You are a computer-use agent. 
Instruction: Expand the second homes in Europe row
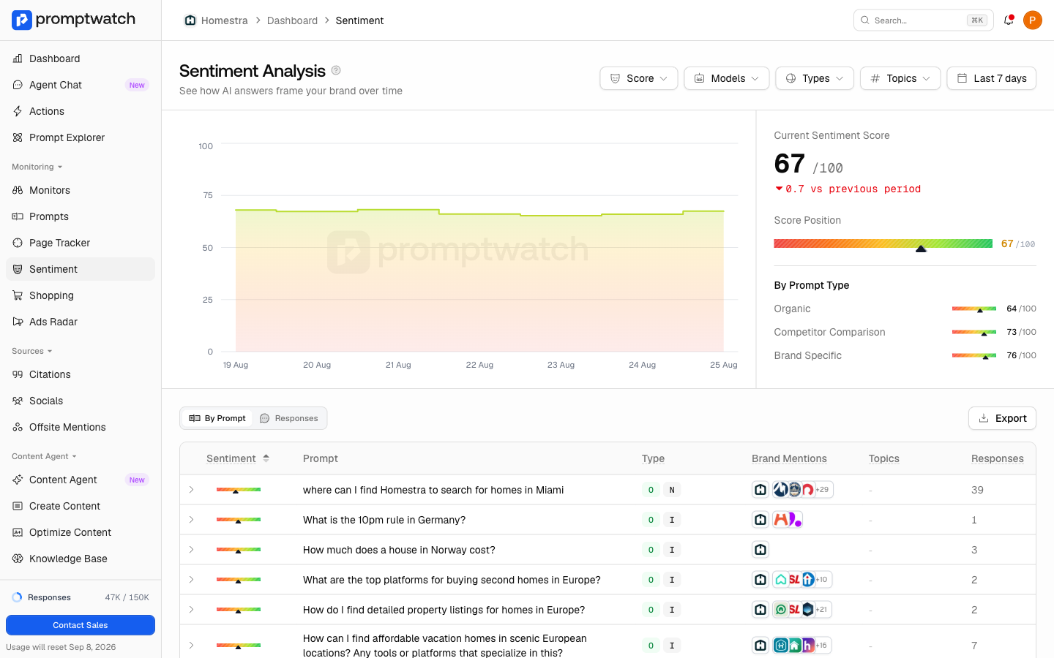coord(192,580)
